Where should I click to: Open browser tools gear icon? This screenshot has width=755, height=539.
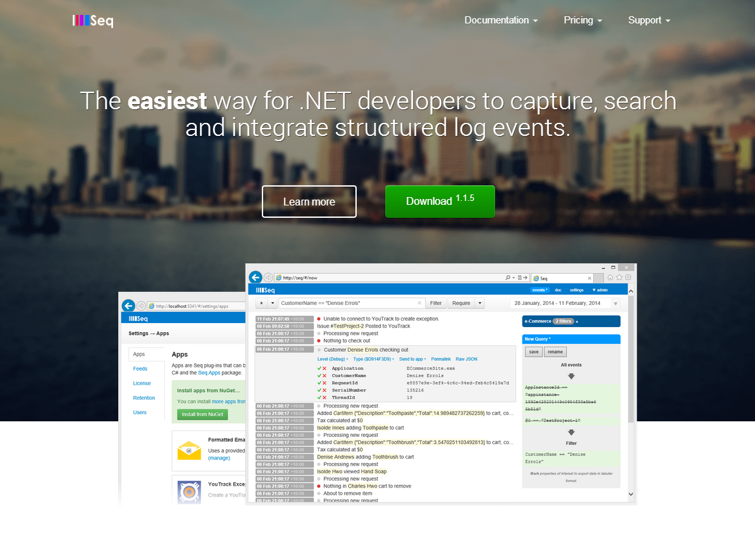pos(628,278)
